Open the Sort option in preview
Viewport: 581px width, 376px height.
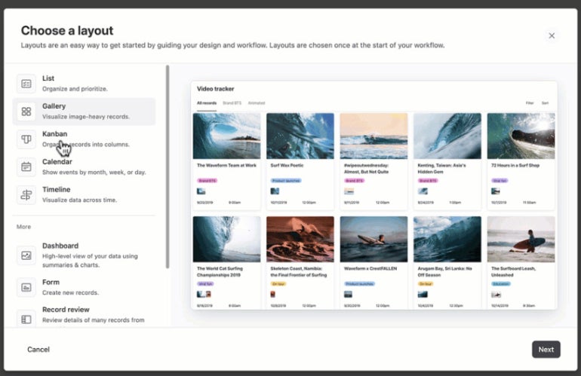click(x=545, y=102)
